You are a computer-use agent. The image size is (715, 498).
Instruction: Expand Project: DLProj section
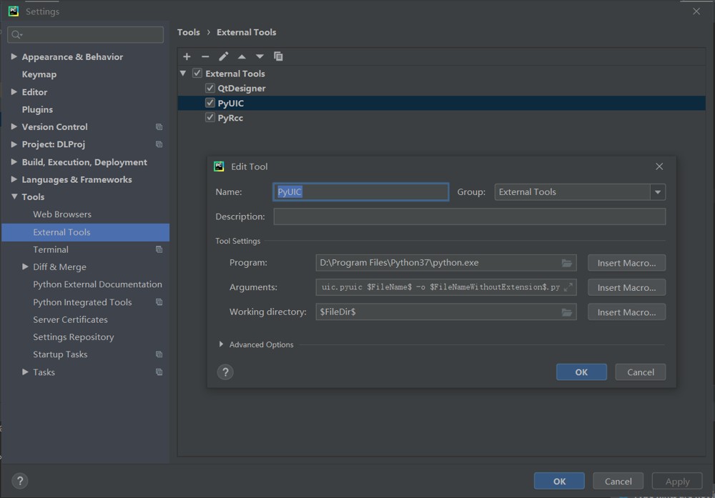14,144
